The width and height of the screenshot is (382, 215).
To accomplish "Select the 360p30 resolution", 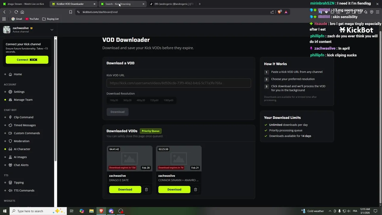I will point(127,100).
